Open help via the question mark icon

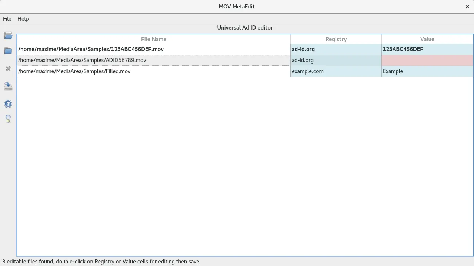tap(8, 104)
